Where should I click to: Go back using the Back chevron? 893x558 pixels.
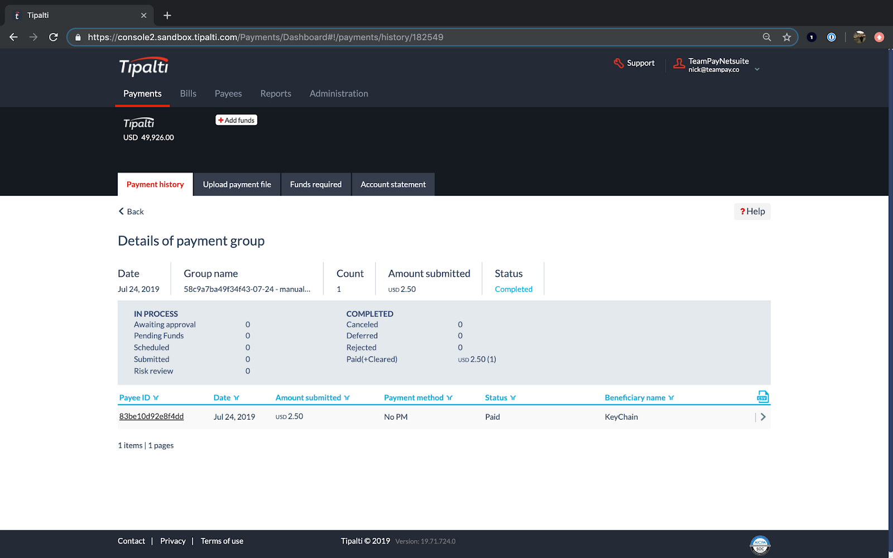[x=121, y=211]
